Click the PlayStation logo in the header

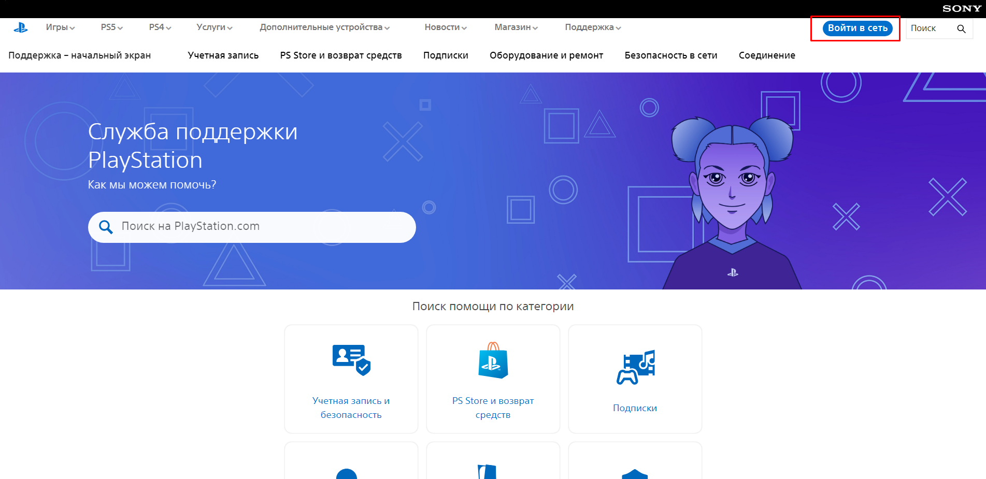(21, 28)
